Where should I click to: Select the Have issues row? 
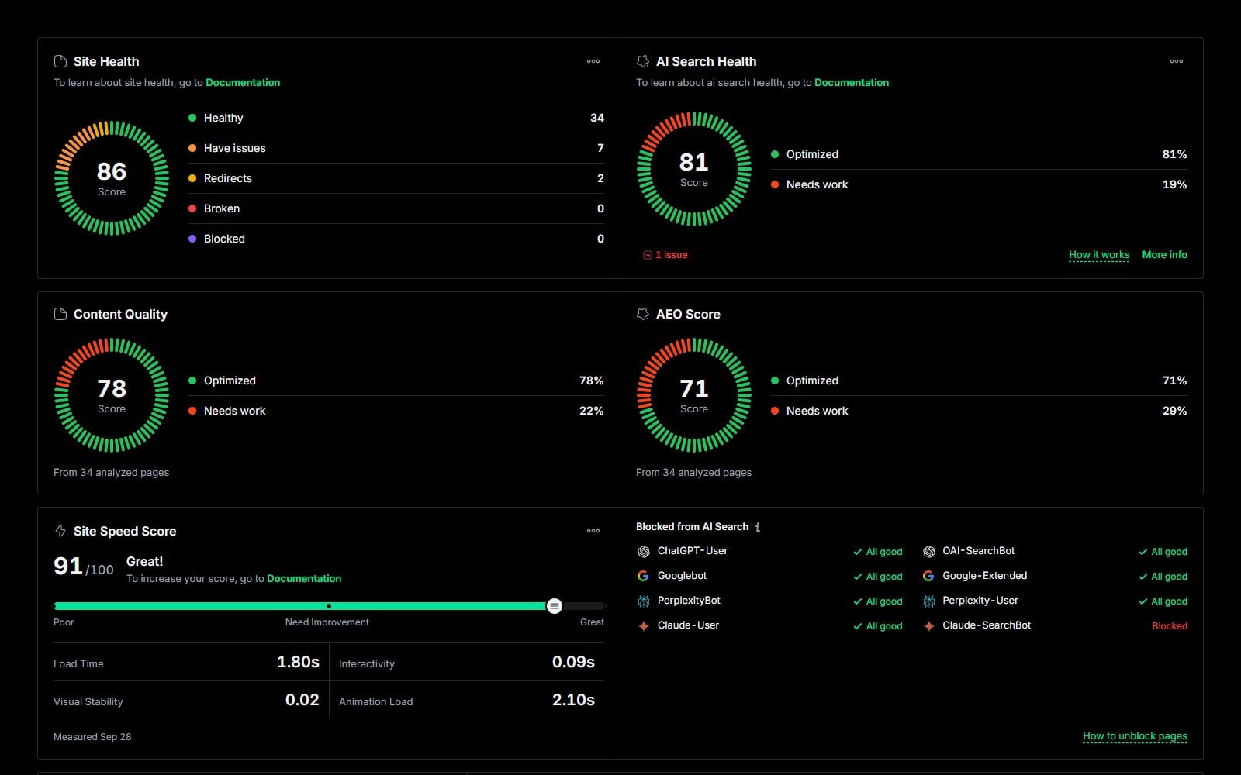396,148
